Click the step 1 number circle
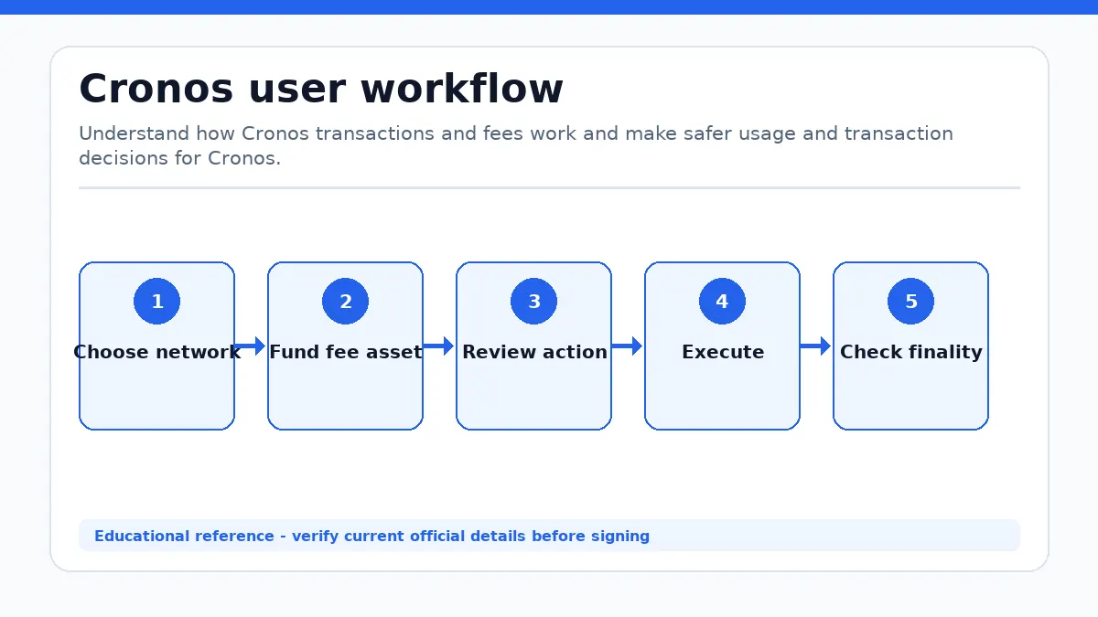Image resolution: width=1098 pixels, height=617 pixels. [156, 302]
